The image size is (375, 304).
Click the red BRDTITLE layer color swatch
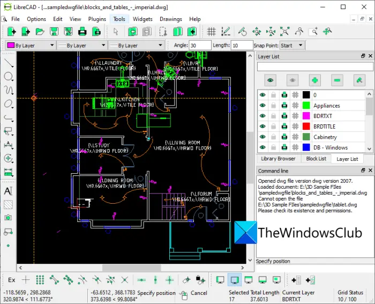[x=306, y=127]
